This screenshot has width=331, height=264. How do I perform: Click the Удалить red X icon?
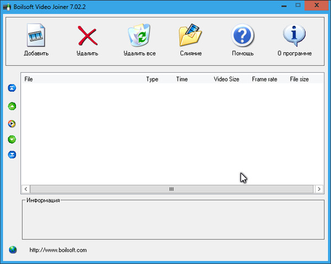click(x=87, y=36)
